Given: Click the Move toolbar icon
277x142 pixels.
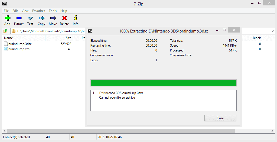Looking at the screenshot, I should tap(53, 18).
